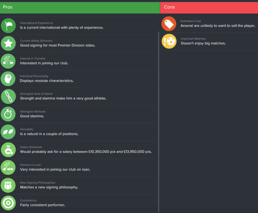Click the Current Ability star icon

tap(8, 44)
